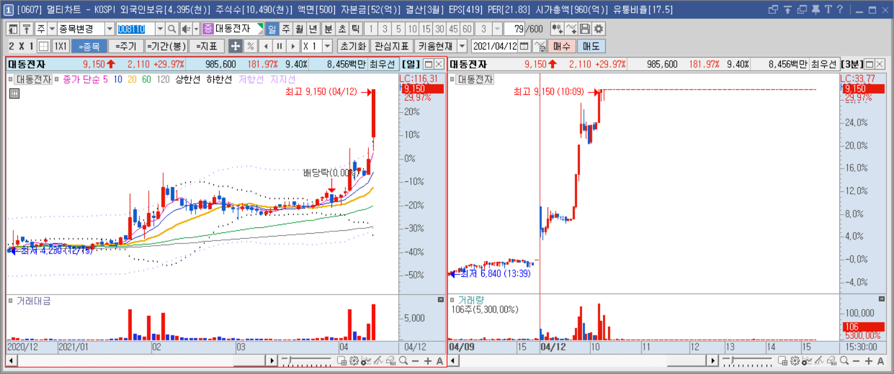Click the speaker sound icon in toolbar

pos(186,29)
